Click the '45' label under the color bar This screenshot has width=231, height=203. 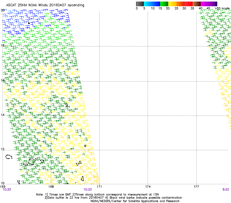click(x=208, y=8)
